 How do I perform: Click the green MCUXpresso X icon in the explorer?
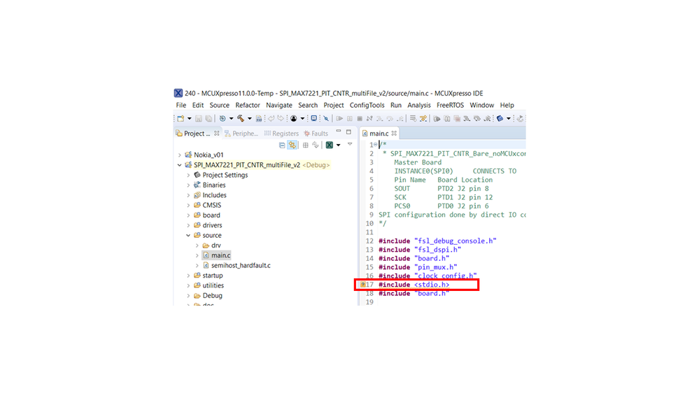click(x=330, y=145)
